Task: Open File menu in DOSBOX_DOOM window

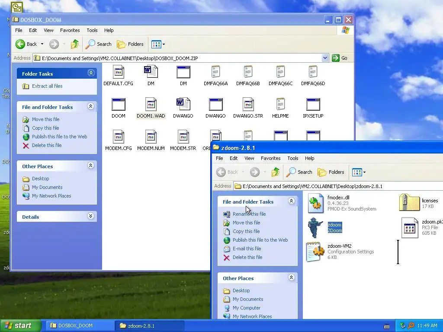Action: (19, 30)
